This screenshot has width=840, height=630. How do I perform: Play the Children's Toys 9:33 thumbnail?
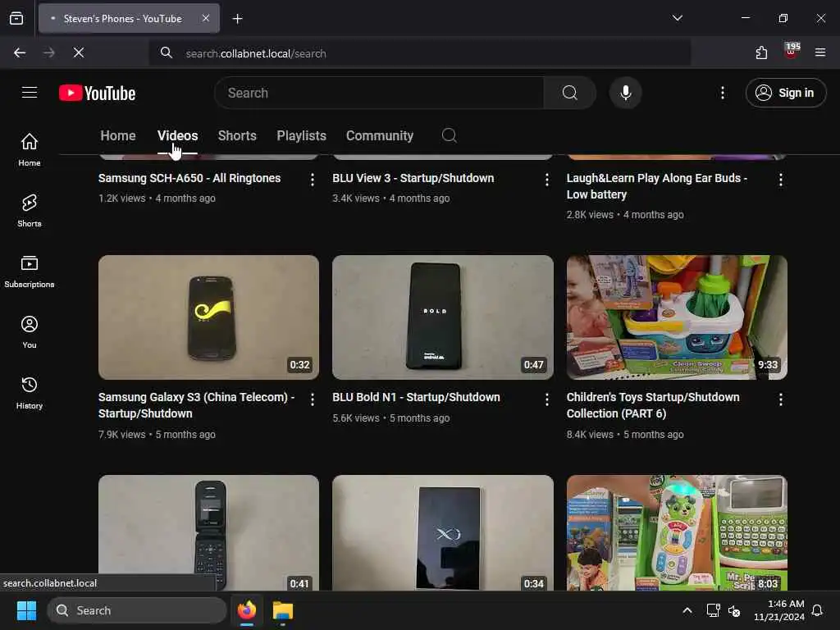[677, 317]
